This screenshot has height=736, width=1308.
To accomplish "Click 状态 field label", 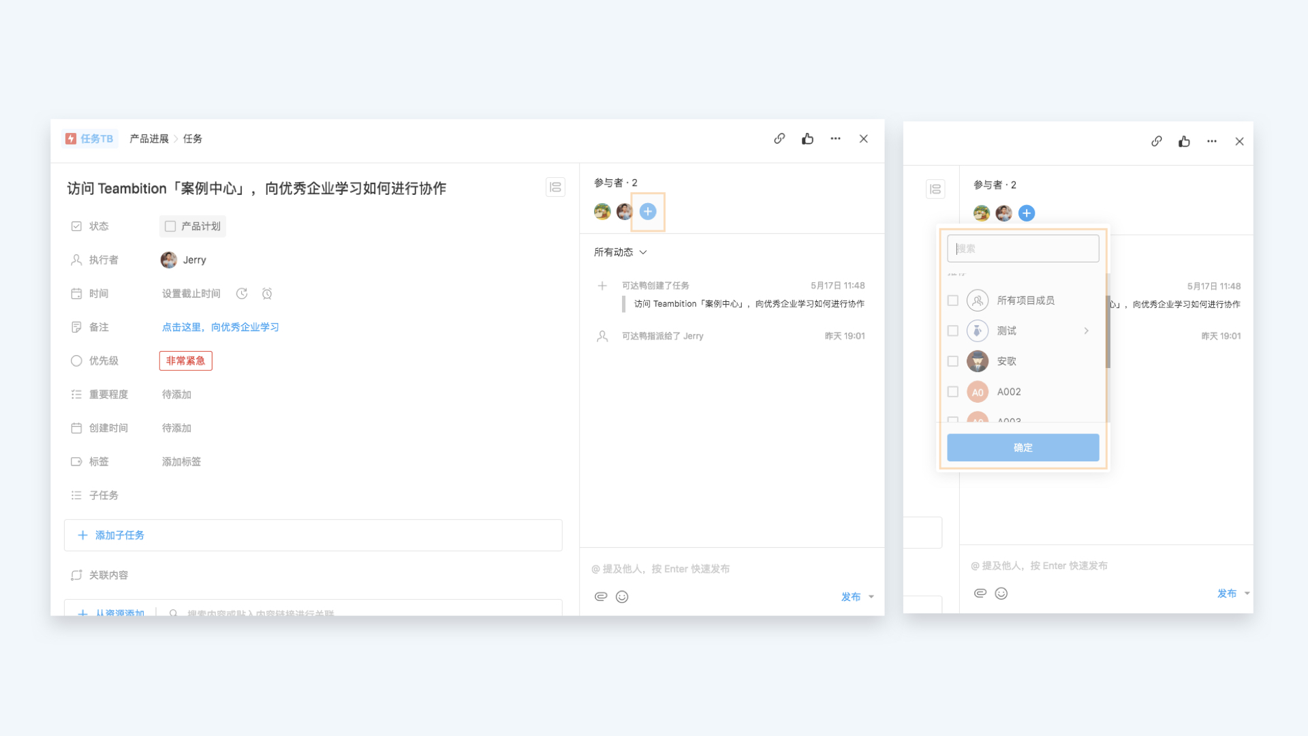I will click(x=99, y=226).
